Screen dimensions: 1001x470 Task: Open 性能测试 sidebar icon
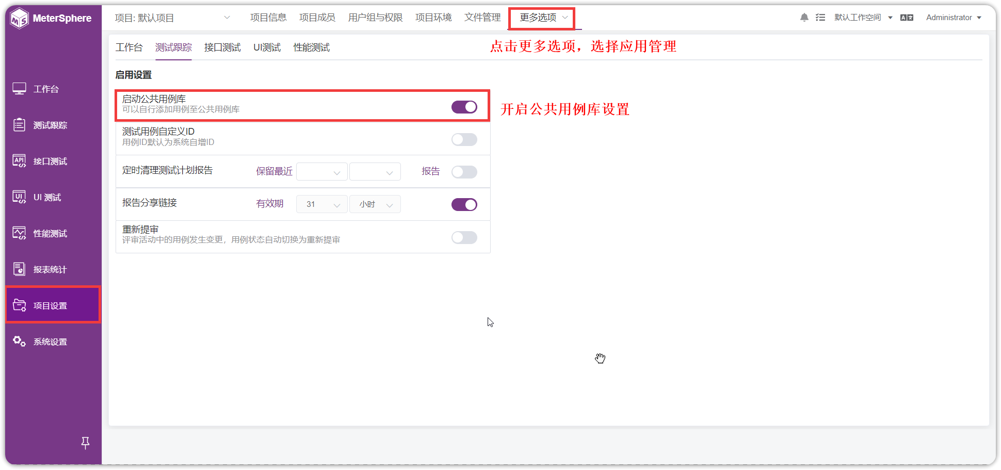20,233
